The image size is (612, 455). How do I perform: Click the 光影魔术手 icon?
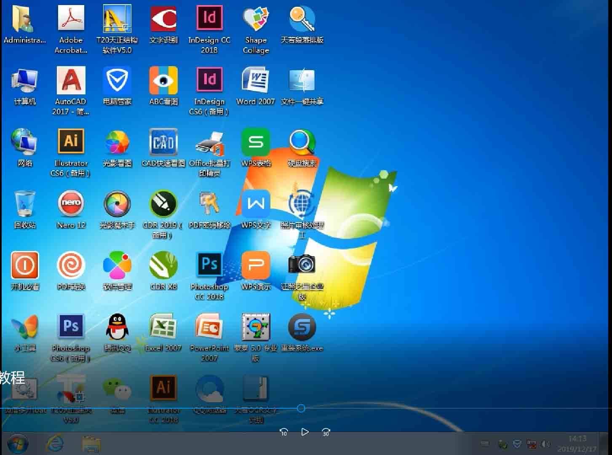[x=117, y=204]
